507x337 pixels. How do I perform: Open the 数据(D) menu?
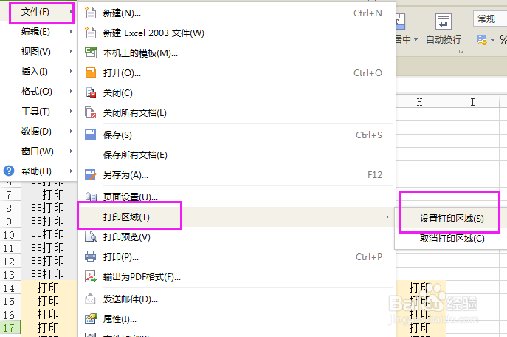39,132
